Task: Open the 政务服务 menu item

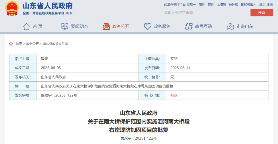Action: click(162, 26)
